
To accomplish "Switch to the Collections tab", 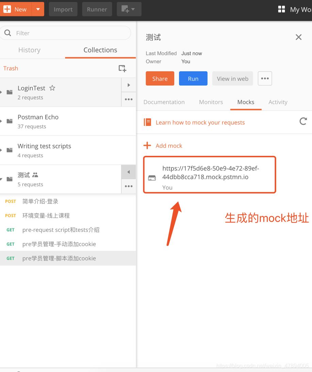I will pos(100,50).
